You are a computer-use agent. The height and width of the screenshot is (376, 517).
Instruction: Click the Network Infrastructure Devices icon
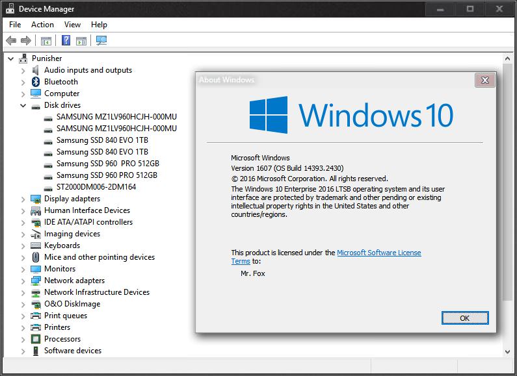[36, 292]
